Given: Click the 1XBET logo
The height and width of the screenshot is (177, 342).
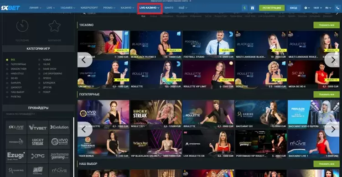Looking at the screenshot, I should (10, 8).
